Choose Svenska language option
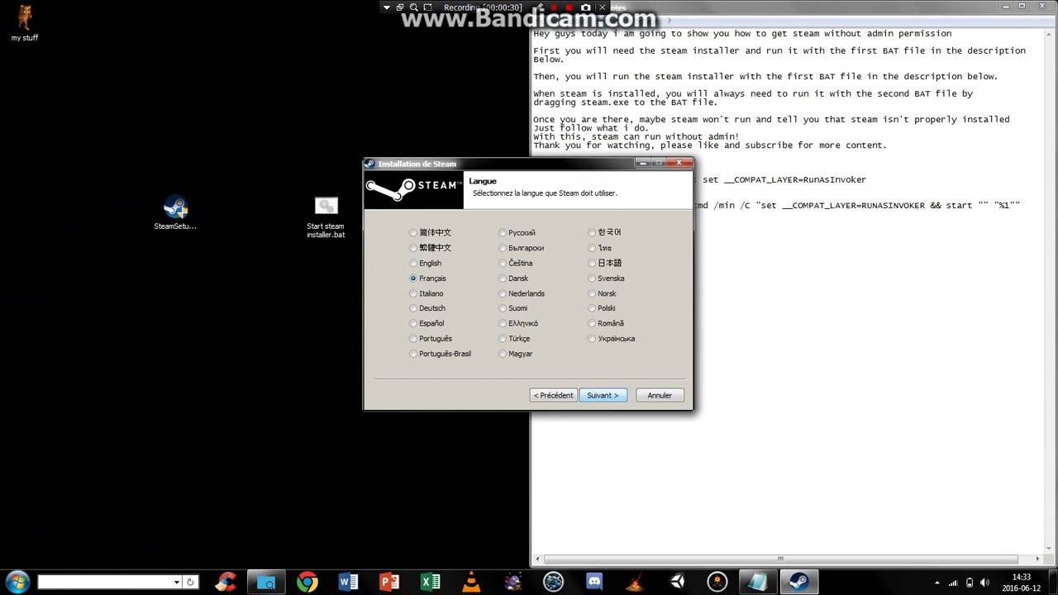1058x595 pixels. (x=606, y=278)
